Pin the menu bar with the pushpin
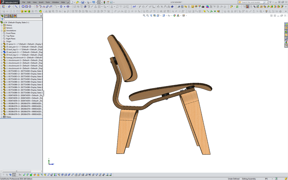The image size is (288, 180). [68, 2]
